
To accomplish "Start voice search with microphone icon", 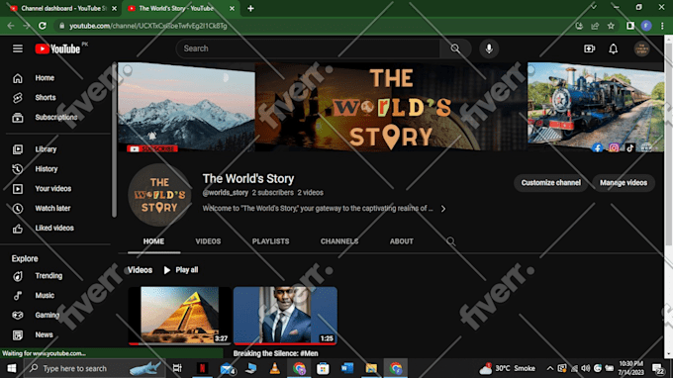I will pos(489,48).
